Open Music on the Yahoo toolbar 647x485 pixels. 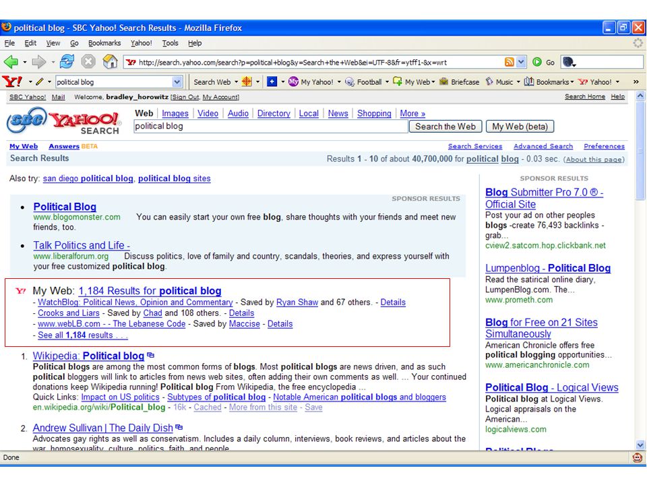tap(499, 82)
